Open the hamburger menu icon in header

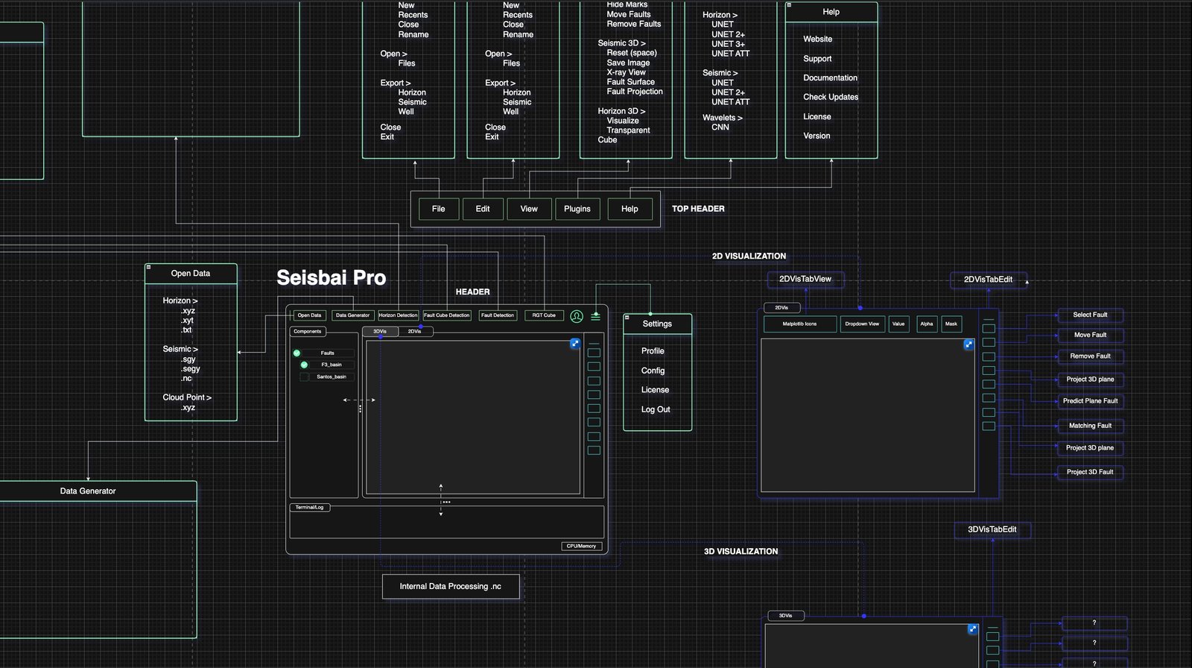[x=595, y=316]
